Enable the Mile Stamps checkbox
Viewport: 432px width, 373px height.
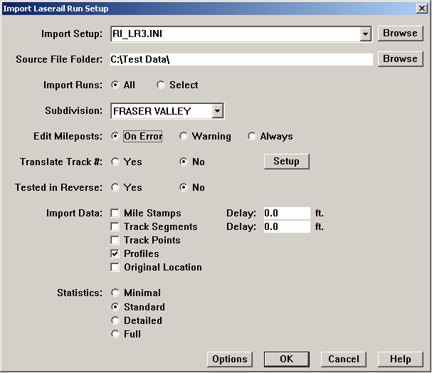coord(115,214)
